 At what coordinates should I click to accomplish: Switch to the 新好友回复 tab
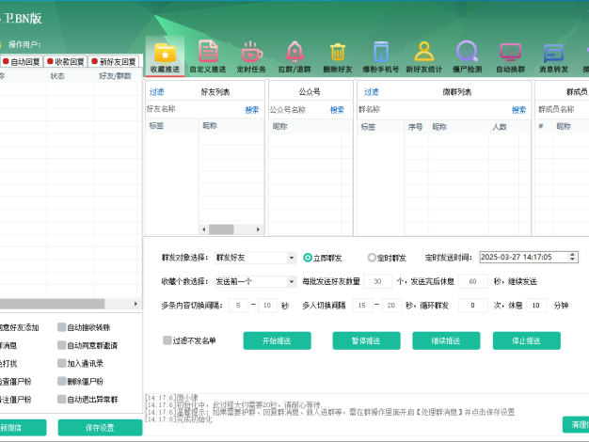[x=114, y=61]
